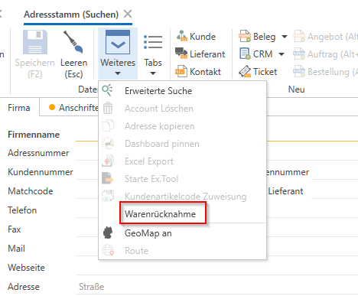Close the Adressstamm (Suchen) tab
This screenshot has height=296, width=358.
tap(128, 14)
